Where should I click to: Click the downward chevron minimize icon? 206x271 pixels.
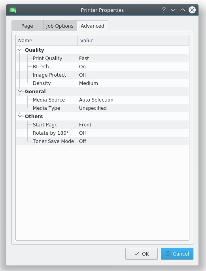173,10
